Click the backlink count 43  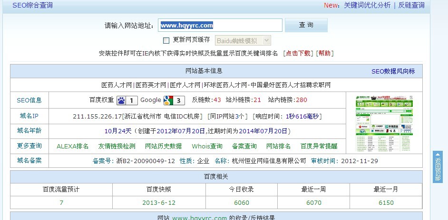point(217,100)
